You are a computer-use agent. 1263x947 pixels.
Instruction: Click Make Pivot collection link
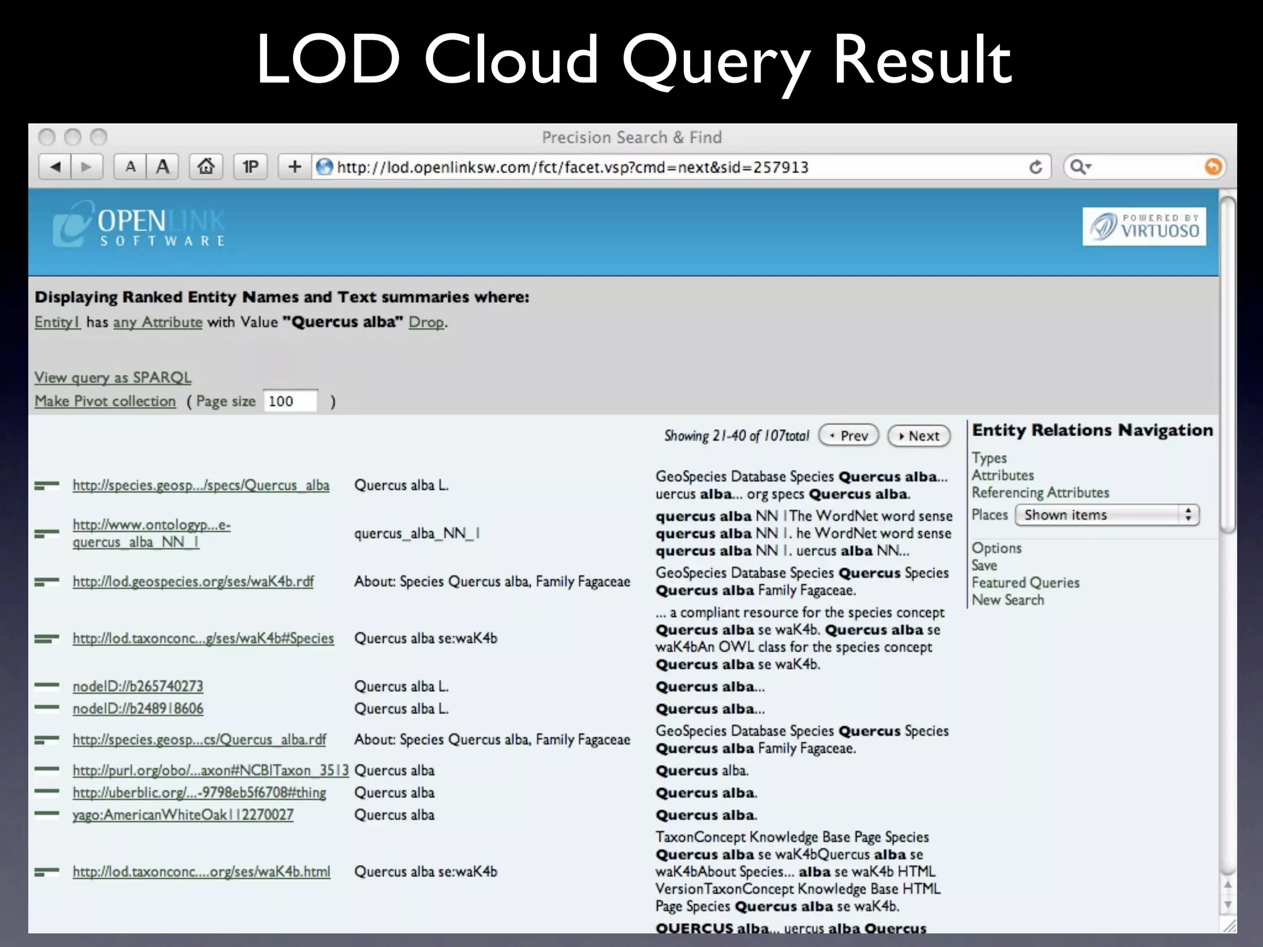tap(105, 401)
